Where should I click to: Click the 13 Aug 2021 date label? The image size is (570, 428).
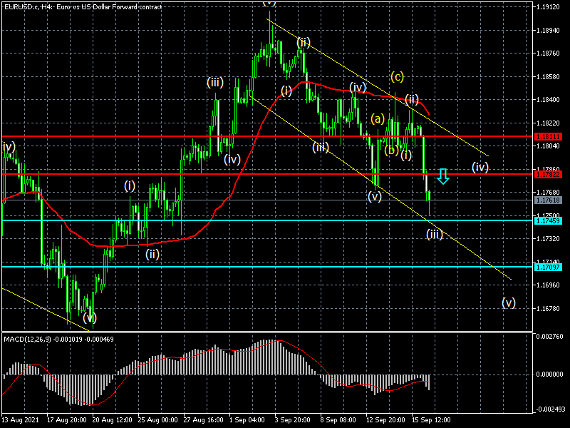(21, 419)
